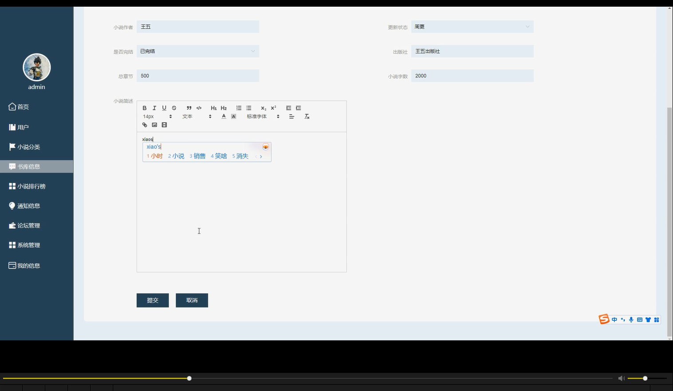Image resolution: width=673 pixels, height=391 pixels.
Task: Create an ordered numbered list
Action: (239, 108)
